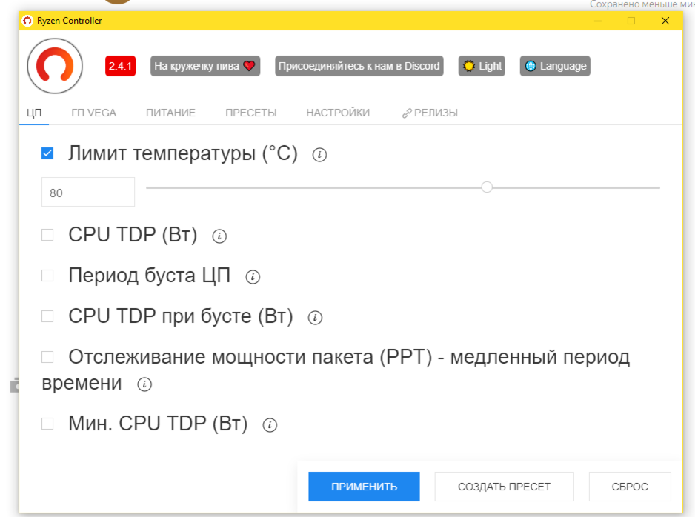Uncheck the Лимит температуры checkbox

47,153
